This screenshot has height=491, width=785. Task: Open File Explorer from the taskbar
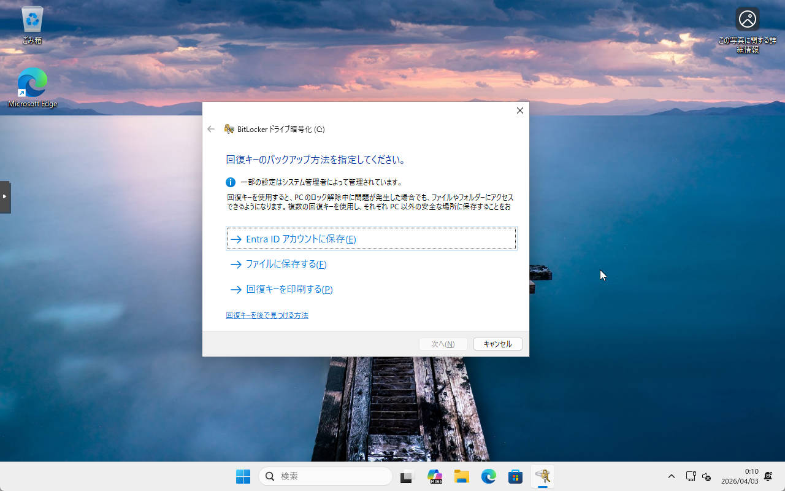click(461, 476)
